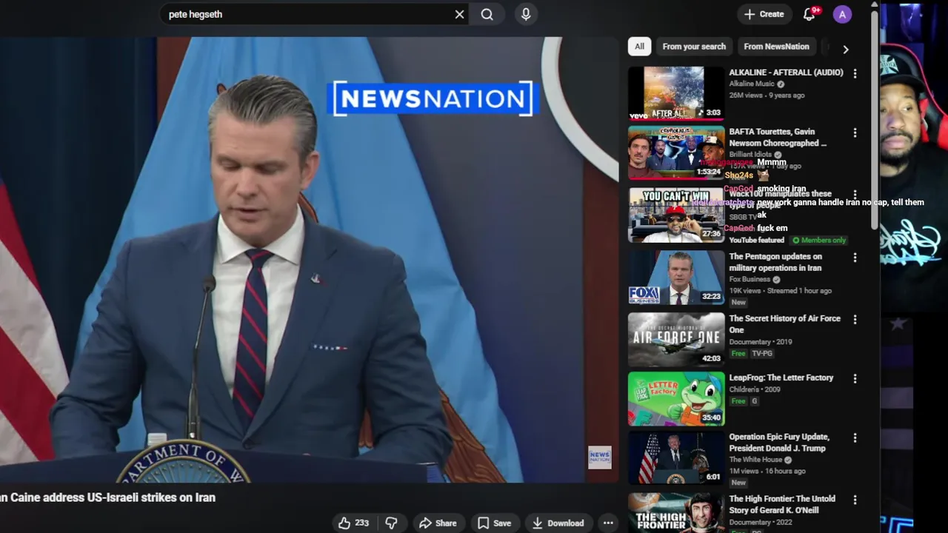Viewport: 948px width, 533px height.
Task: Open the LeapFrog Letter Factory thumbnail
Action: click(x=676, y=398)
